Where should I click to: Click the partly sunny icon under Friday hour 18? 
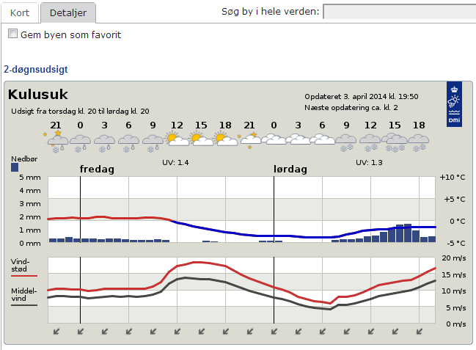[x=225, y=139]
